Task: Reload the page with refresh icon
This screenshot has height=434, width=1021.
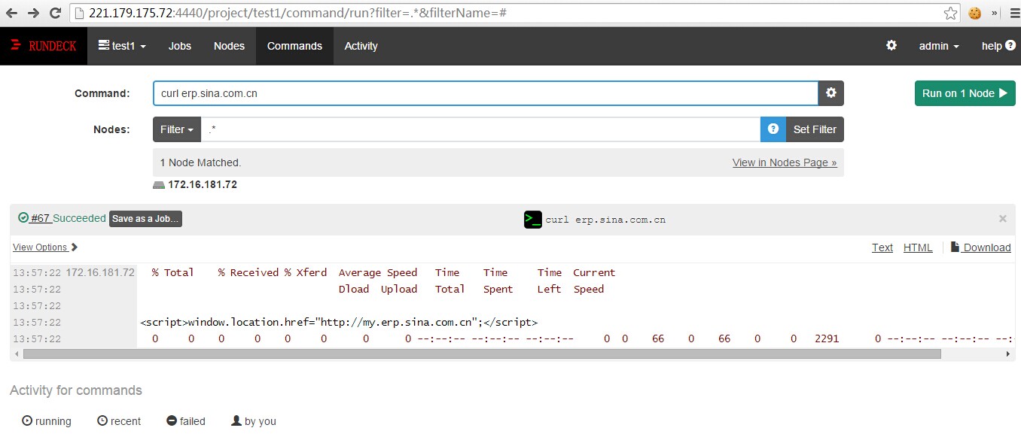Action: point(55,13)
